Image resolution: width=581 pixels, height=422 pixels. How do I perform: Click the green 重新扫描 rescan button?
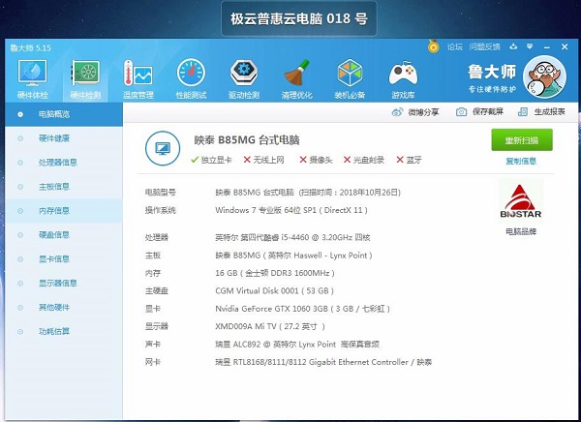coord(522,140)
